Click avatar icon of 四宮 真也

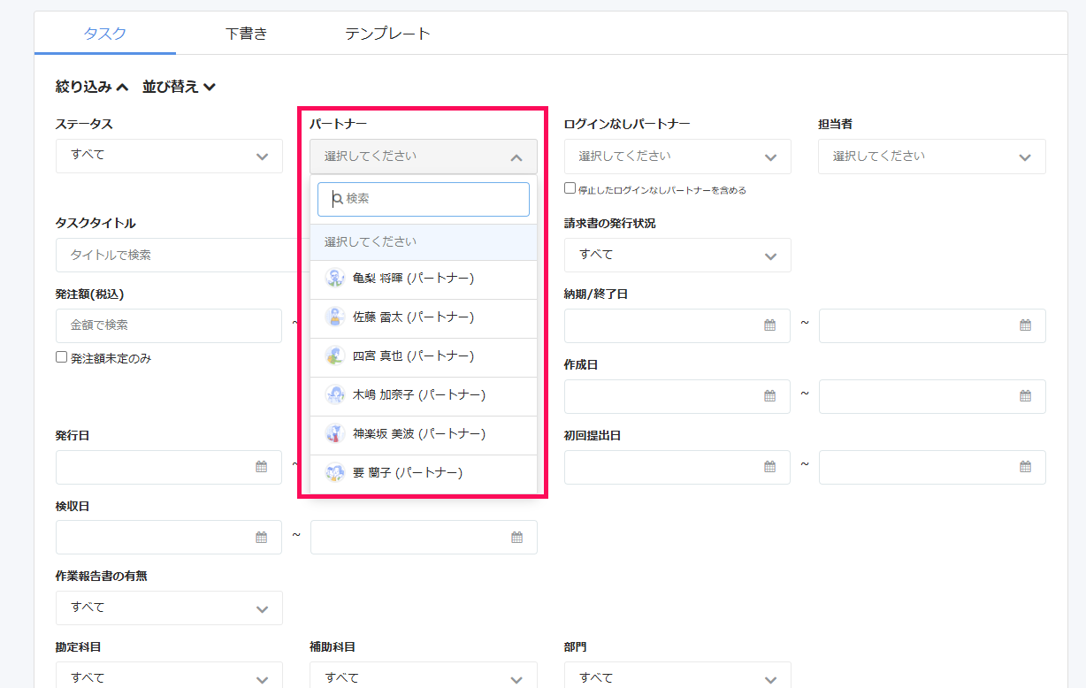[x=334, y=356]
